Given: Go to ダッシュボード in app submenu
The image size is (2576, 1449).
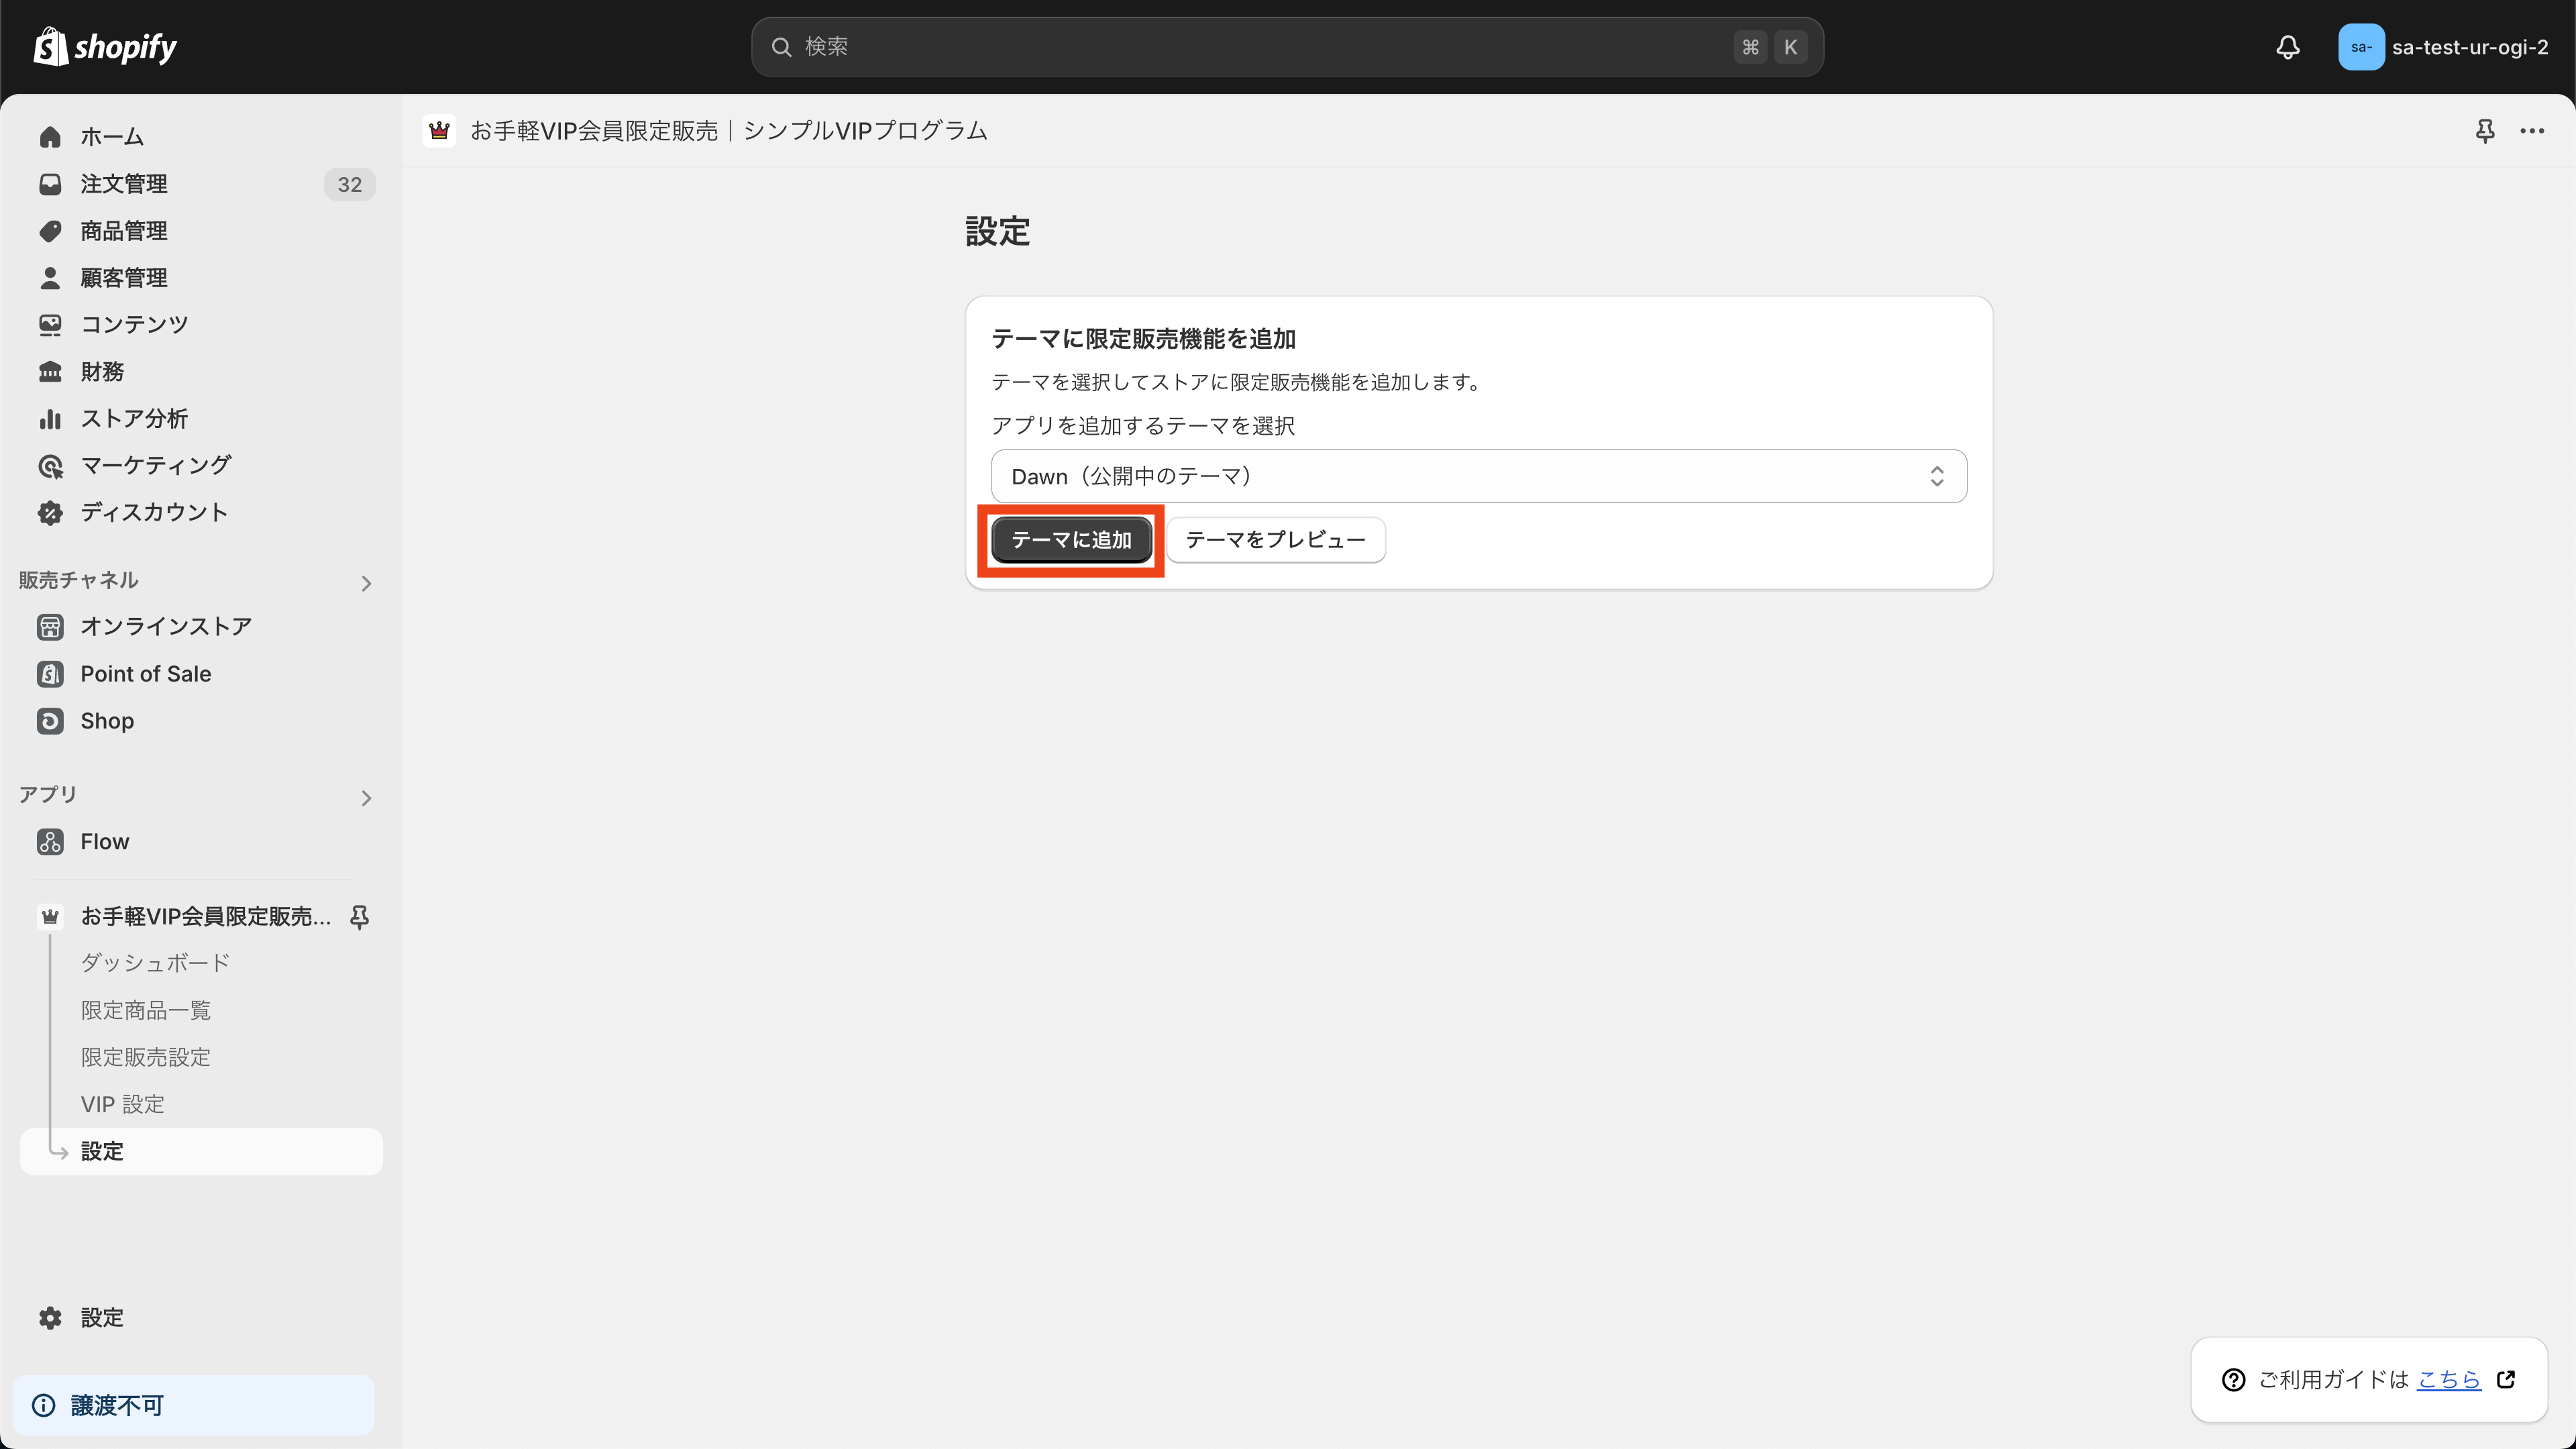Looking at the screenshot, I should coord(155,962).
